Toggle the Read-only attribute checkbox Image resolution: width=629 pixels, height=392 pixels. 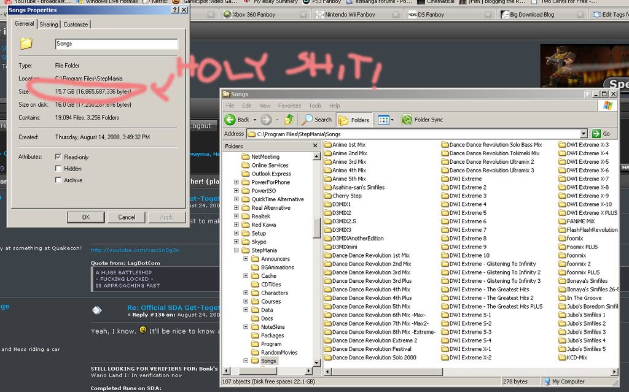coord(58,157)
